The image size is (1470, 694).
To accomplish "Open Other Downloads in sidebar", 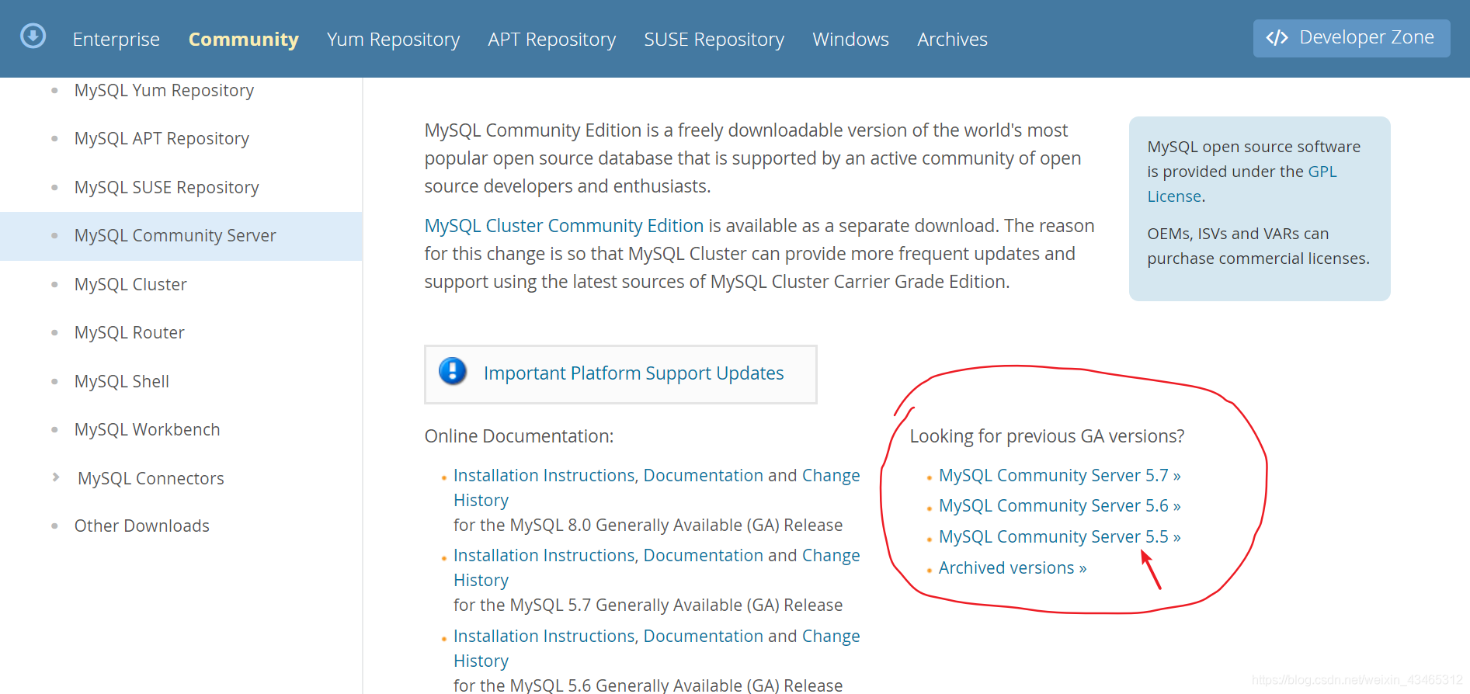I will point(141,526).
